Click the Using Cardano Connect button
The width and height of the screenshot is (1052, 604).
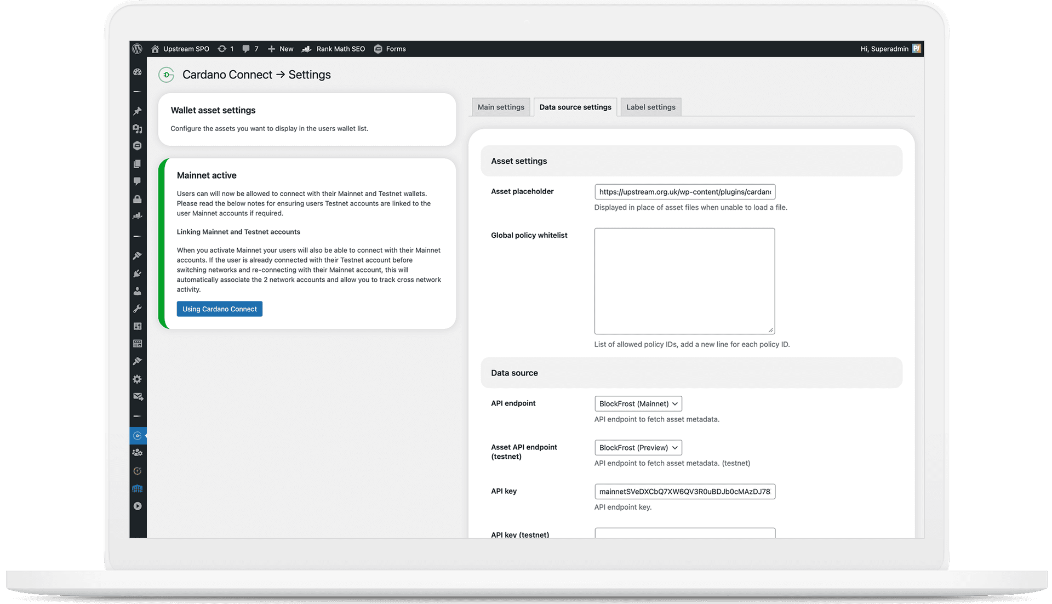click(x=219, y=309)
